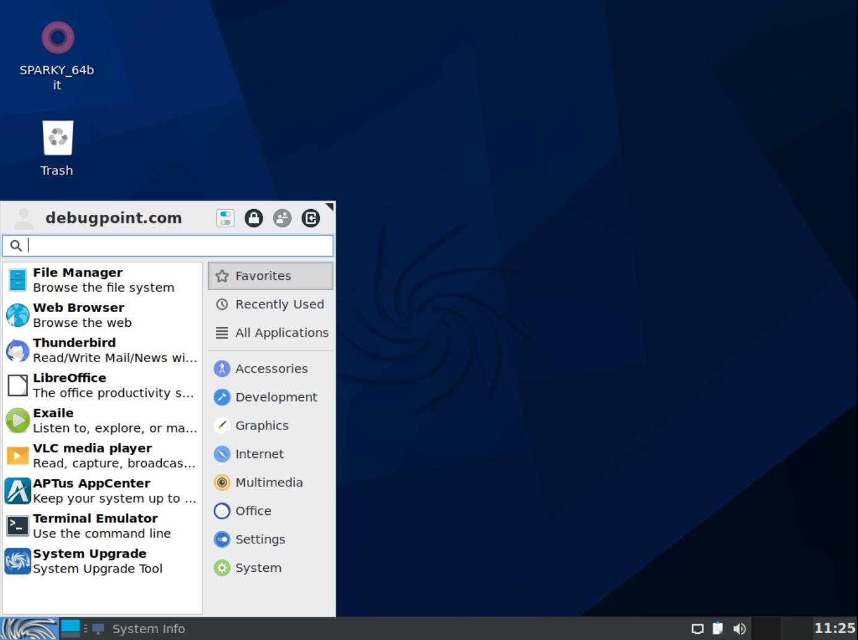Image resolution: width=858 pixels, height=640 pixels.
Task: Switch to the Recently Used view
Action: pos(279,304)
